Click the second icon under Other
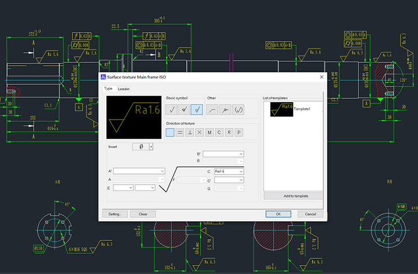This screenshot has width=418, height=274. tap(226, 110)
